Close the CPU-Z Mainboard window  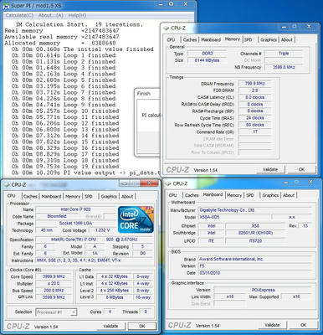coord(311,182)
